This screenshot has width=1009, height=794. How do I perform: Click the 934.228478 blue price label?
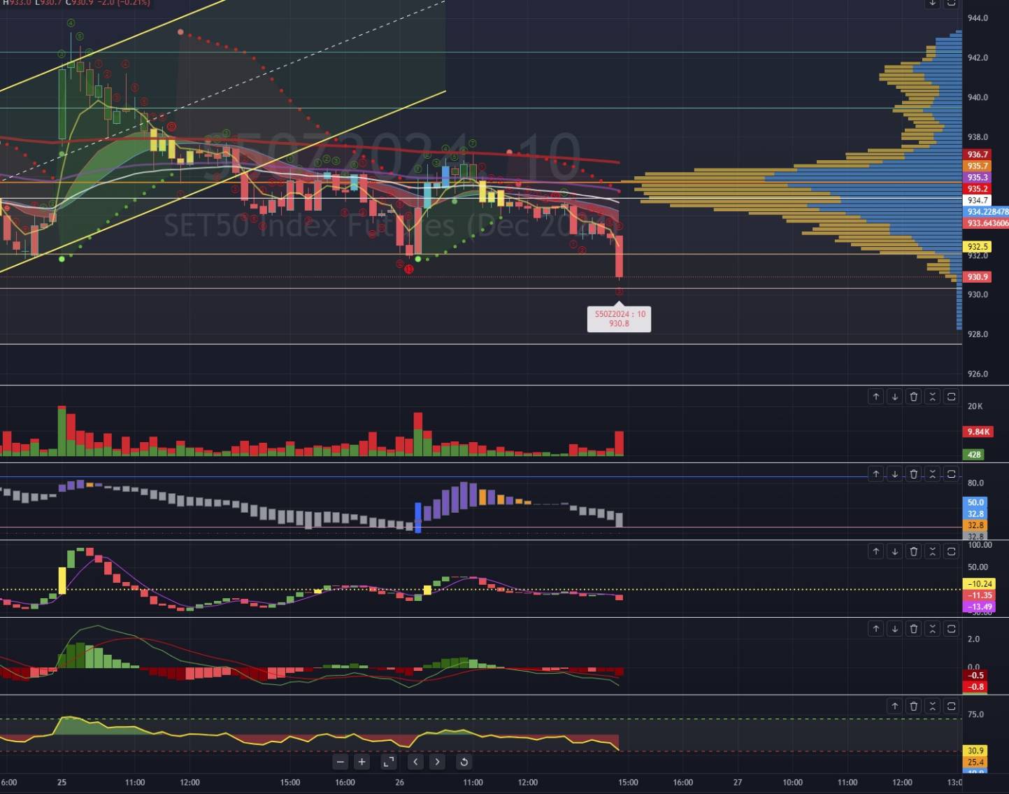987,212
